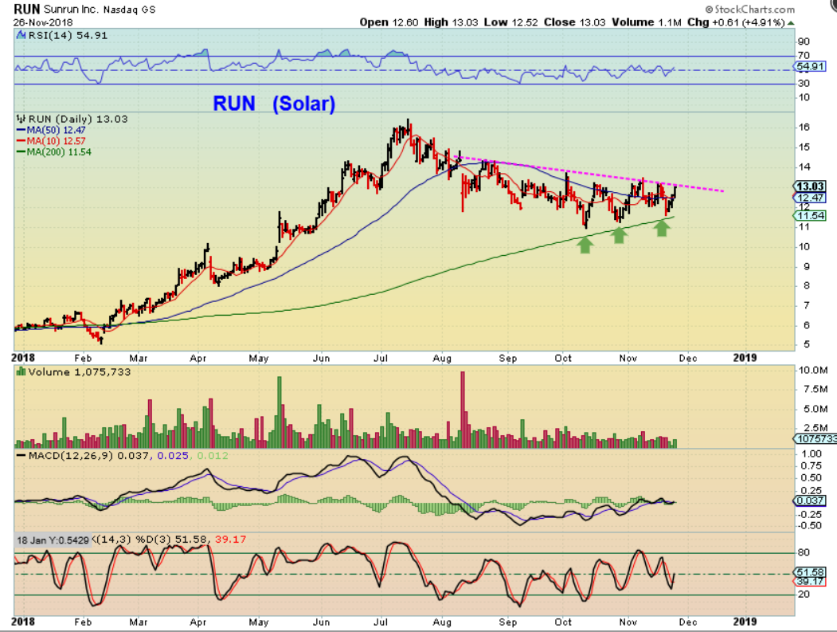Click the 13.03 last price tag on price axis
837x632 pixels.
click(810, 186)
